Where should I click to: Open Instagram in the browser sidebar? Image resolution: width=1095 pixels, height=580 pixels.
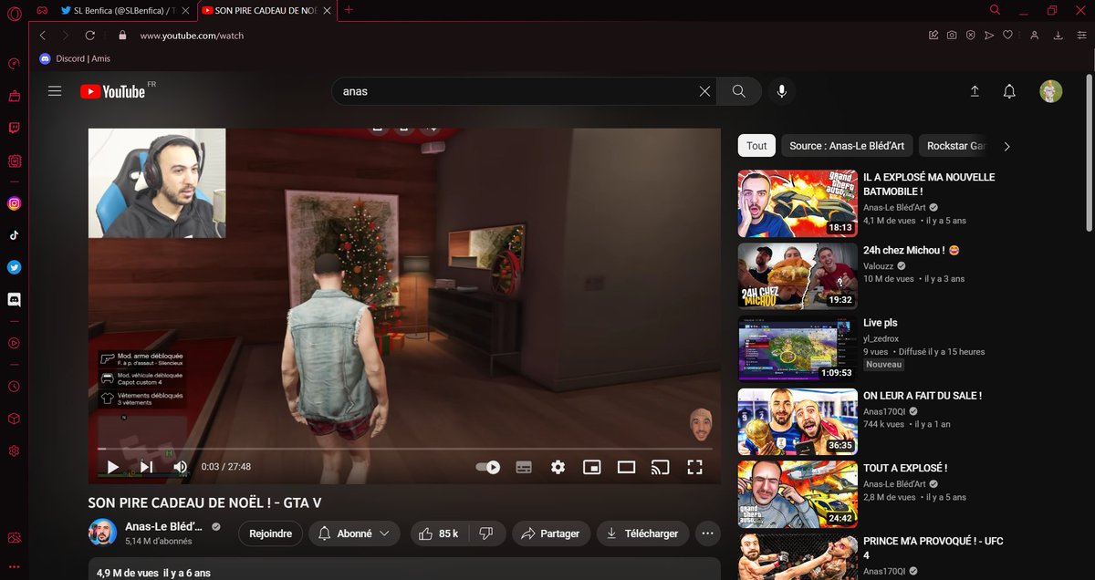coord(14,203)
